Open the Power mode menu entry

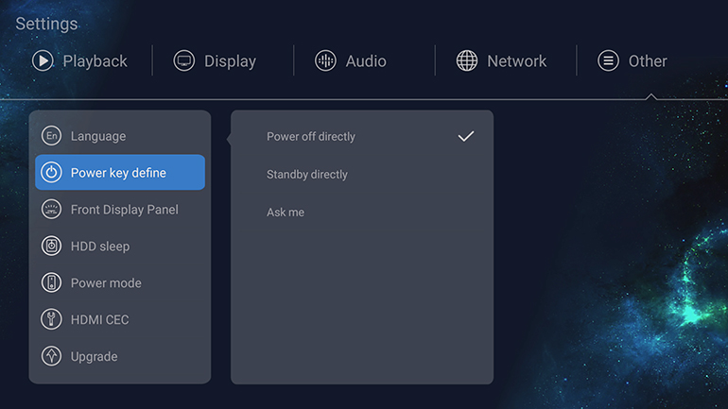(x=106, y=283)
